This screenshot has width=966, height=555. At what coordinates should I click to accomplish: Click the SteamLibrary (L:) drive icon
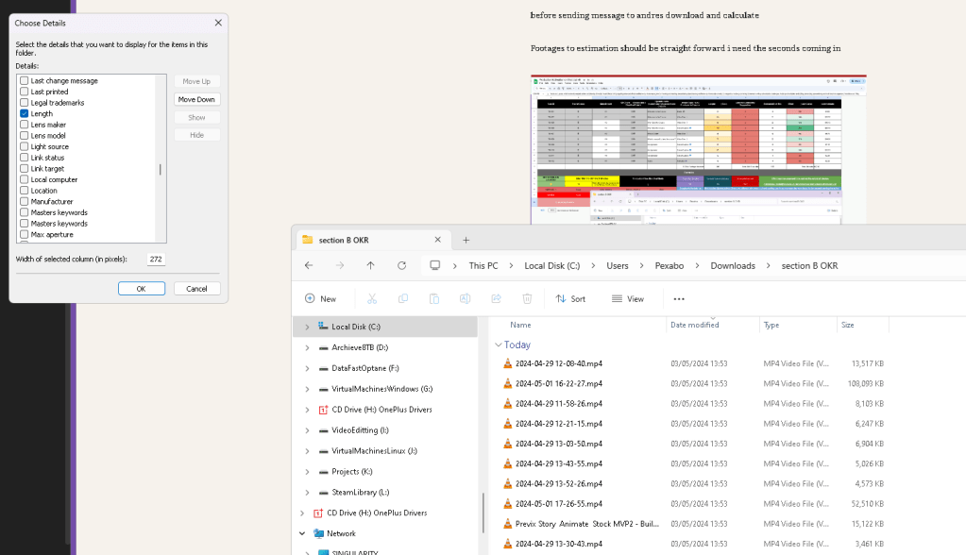tap(324, 493)
